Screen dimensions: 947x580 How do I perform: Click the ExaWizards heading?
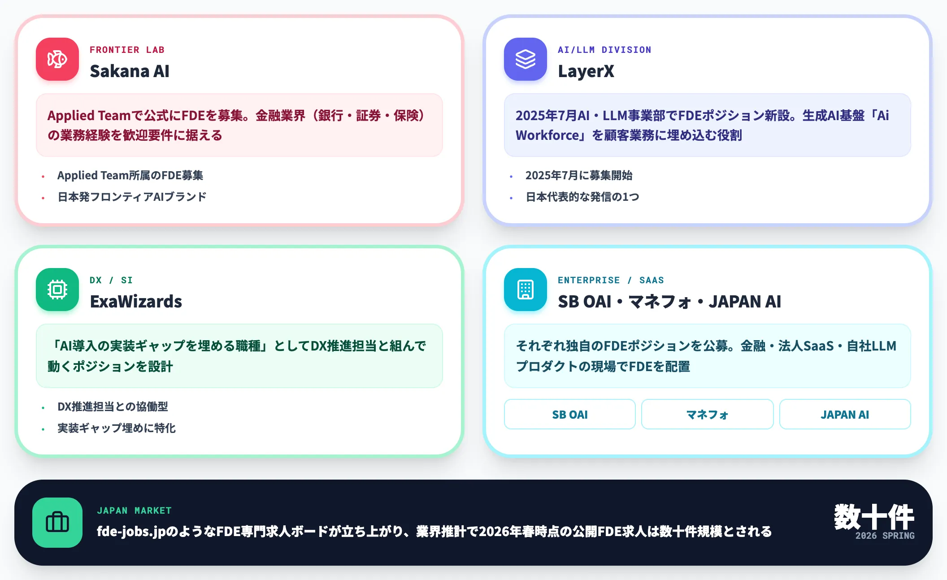point(136,302)
